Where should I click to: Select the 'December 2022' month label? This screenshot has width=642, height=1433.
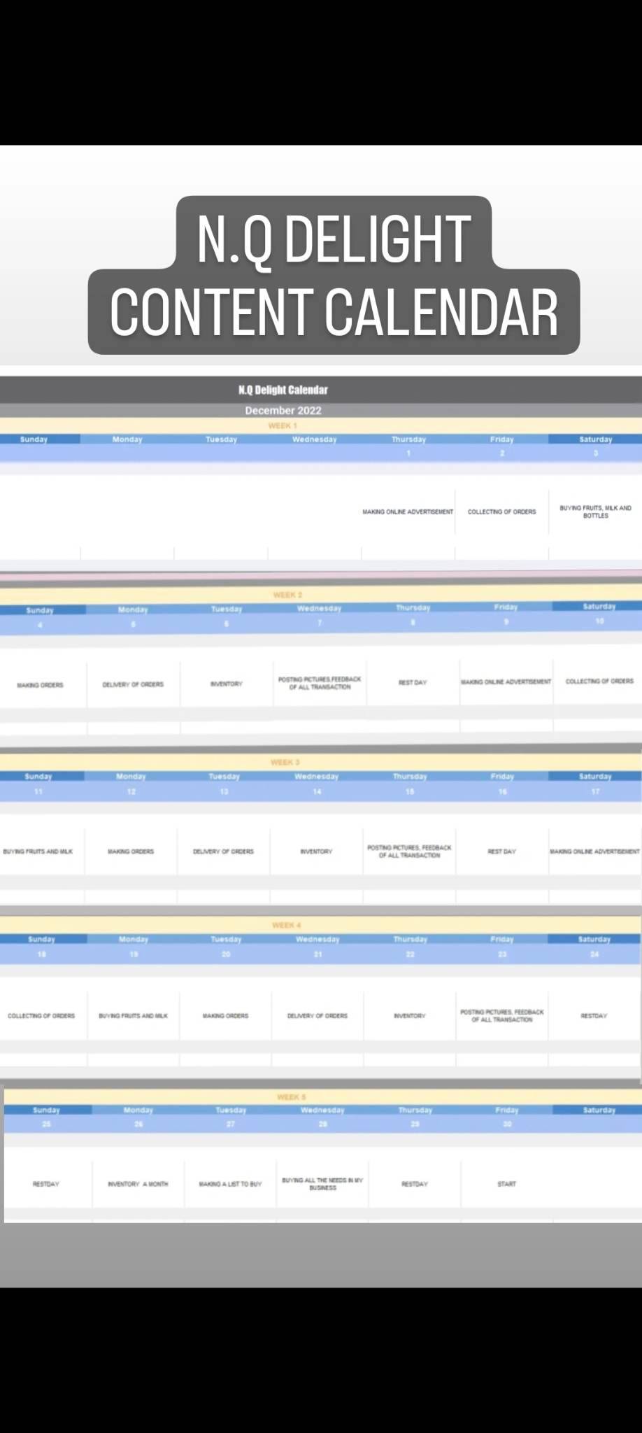tap(283, 410)
